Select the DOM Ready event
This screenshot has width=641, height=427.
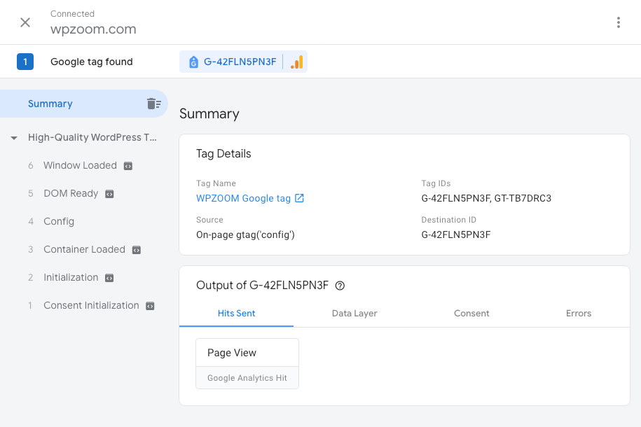click(71, 193)
